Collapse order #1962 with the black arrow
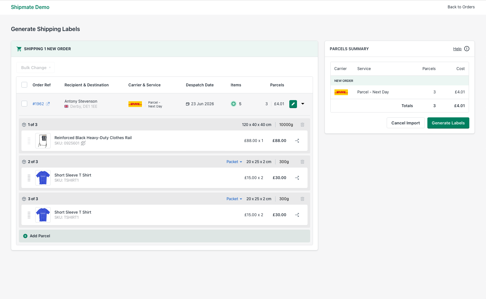 [303, 104]
